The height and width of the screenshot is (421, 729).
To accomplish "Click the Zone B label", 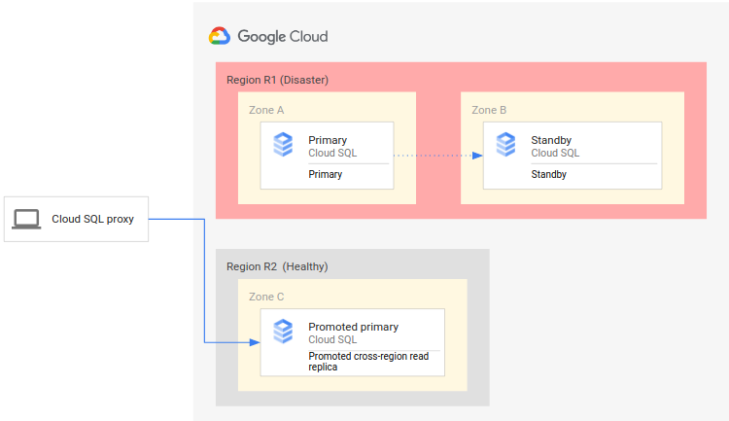I will coord(489,110).
